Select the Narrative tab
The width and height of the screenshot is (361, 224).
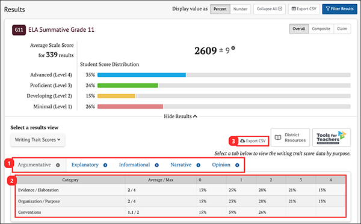point(181,165)
